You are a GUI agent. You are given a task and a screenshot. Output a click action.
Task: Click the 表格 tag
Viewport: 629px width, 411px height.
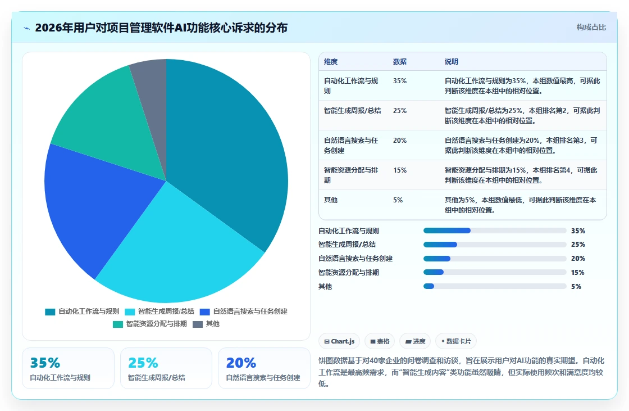pyautogui.click(x=380, y=341)
